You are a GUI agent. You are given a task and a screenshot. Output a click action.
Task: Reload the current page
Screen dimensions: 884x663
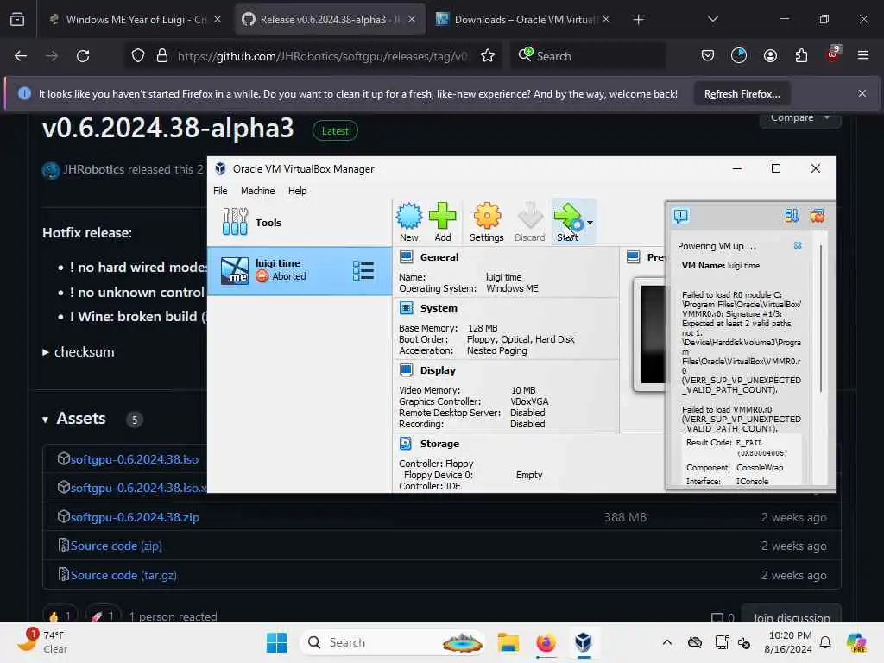83,56
